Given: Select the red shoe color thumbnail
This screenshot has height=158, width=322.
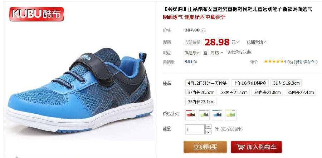Looking at the screenshot, I should [x=191, y=115].
